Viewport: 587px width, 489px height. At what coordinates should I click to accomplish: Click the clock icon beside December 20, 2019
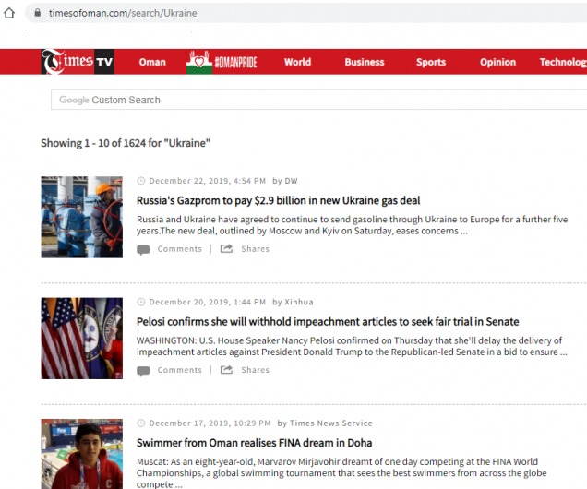coord(141,302)
